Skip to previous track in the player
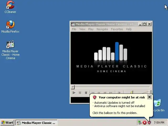 tap(93, 93)
